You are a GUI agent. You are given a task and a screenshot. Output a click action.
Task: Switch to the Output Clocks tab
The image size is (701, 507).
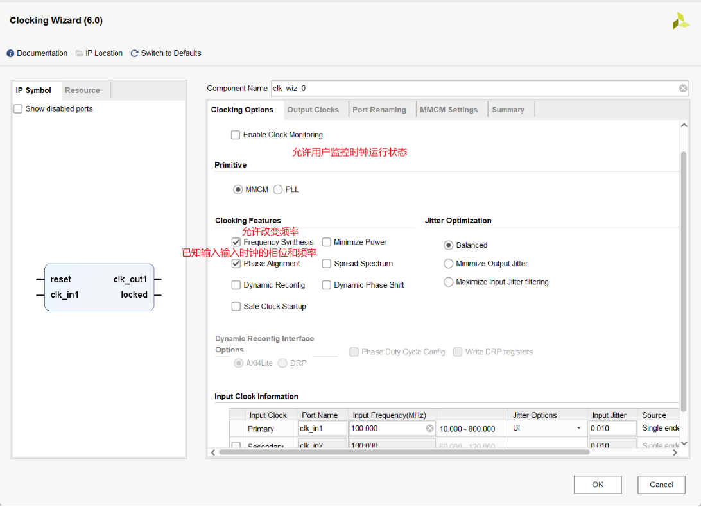coord(313,110)
